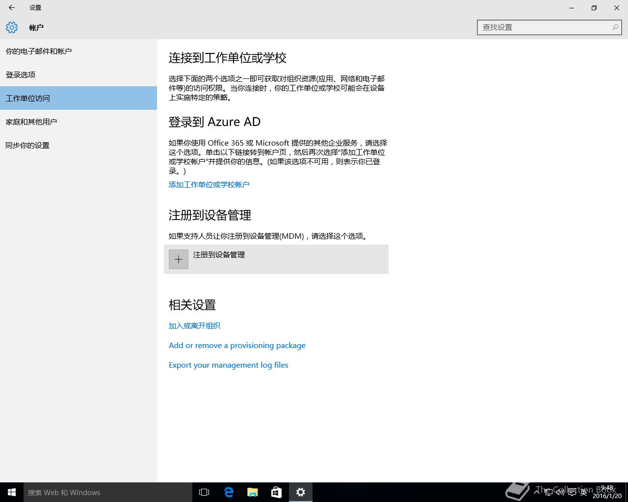Close the Settings window
628x502 pixels.
[x=617, y=8]
